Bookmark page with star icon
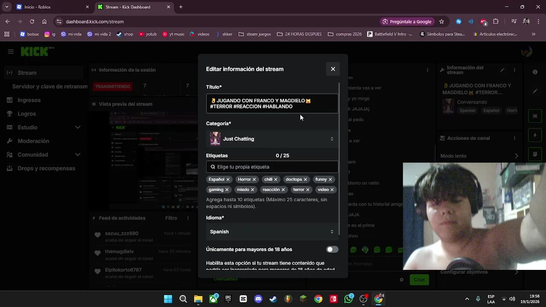 pos(441,22)
